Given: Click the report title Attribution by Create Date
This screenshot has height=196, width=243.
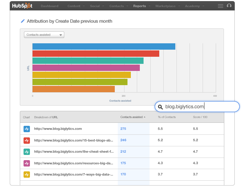Looking at the screenshot, I should tap(70, 21).
